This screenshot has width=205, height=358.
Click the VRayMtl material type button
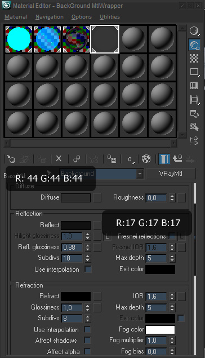point(171,174)
